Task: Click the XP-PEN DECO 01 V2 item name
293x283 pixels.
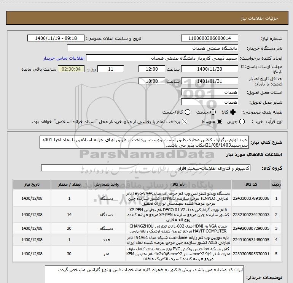Action: click(x=178, y=215)
